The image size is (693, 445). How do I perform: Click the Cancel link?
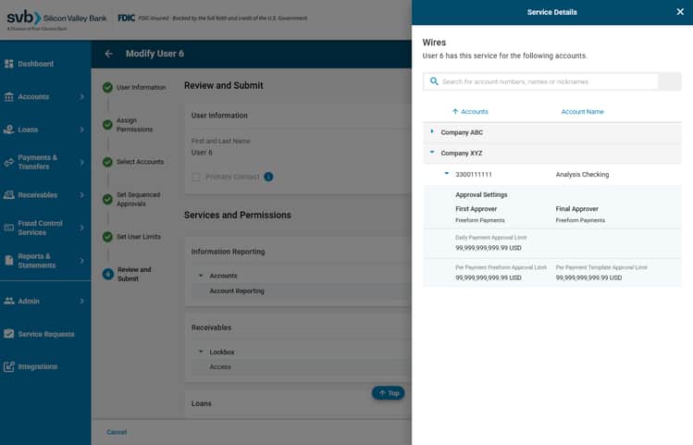click(x=117, y=432)
